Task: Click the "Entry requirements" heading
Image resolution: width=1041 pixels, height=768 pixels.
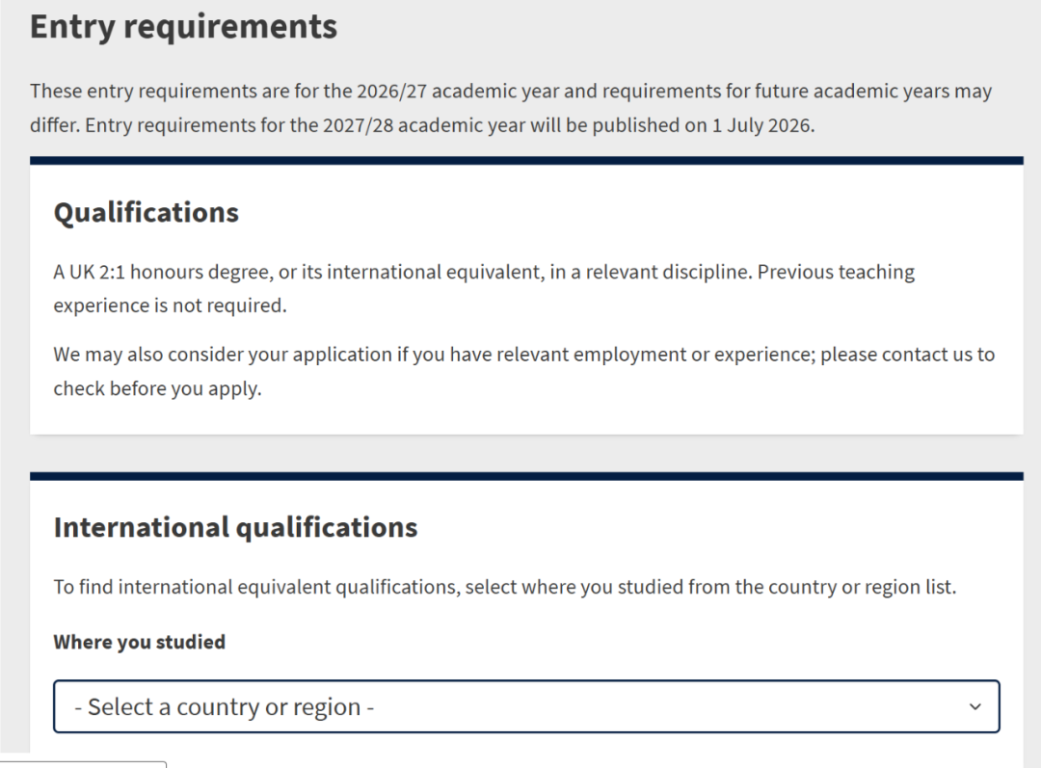Action: pos(183,26)
